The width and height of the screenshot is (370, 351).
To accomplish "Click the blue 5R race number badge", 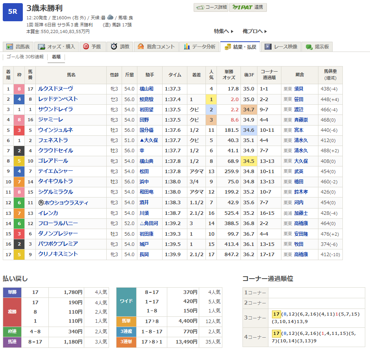I will coord(13,11).
